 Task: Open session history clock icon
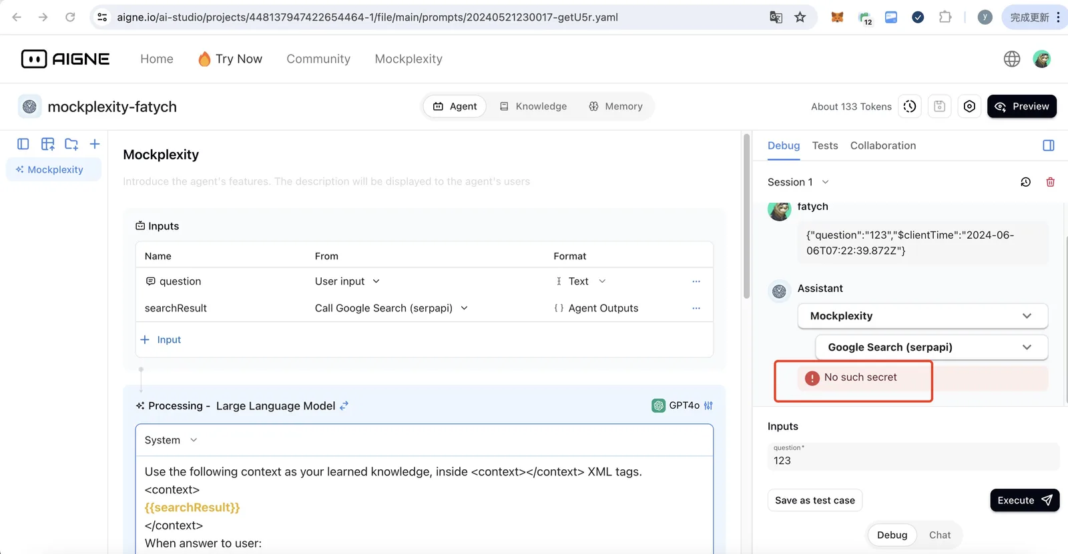1026,182
